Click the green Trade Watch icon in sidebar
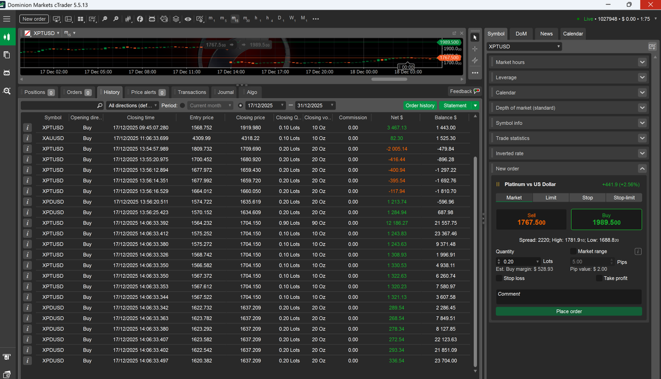 7,36
